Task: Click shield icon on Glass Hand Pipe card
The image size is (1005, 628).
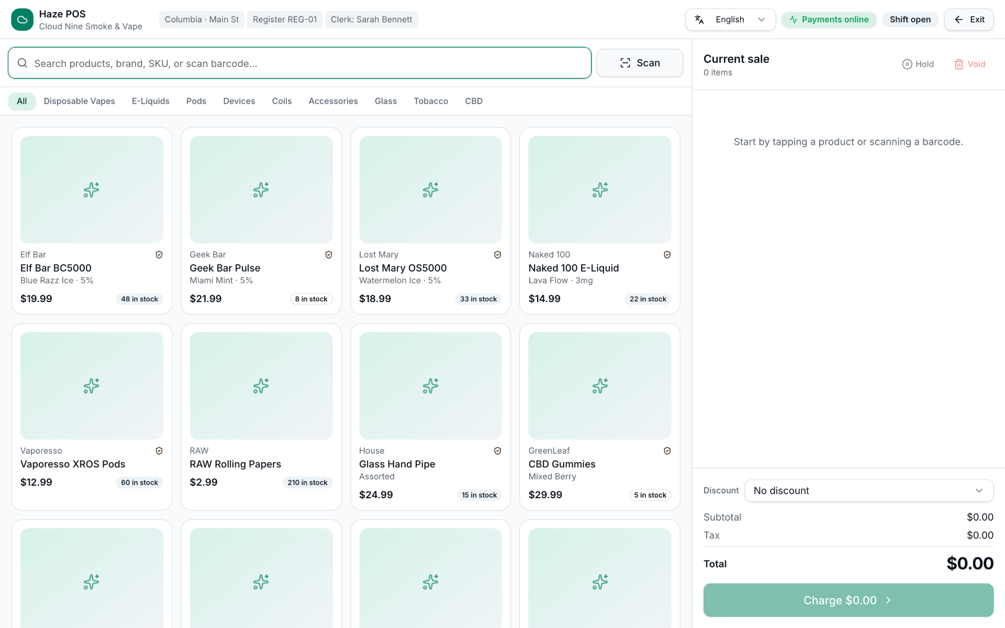Action: click(x=498, y=451)
